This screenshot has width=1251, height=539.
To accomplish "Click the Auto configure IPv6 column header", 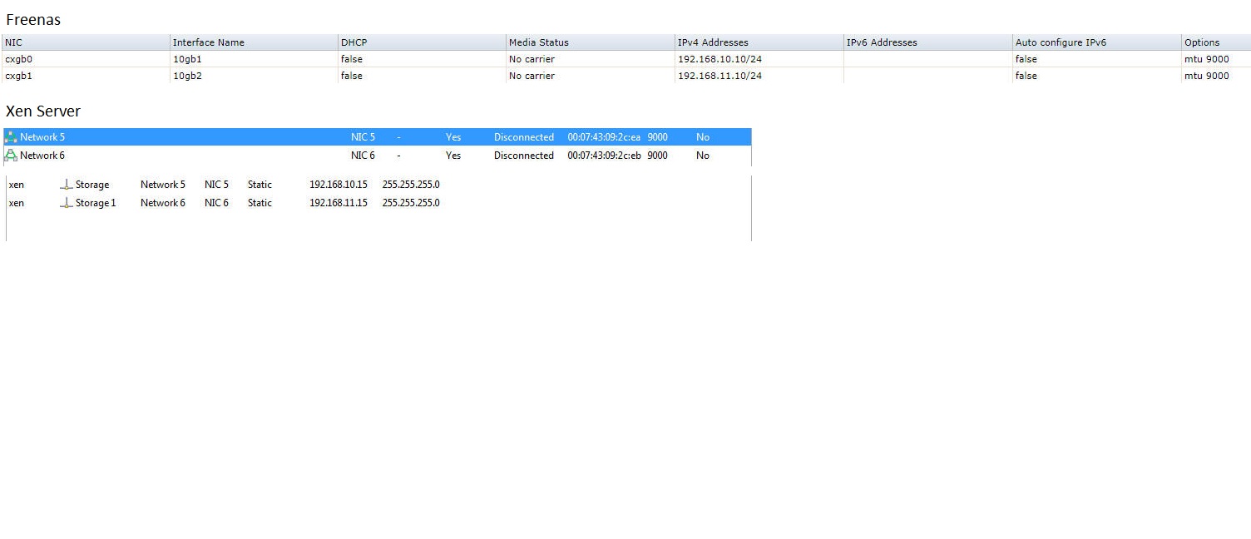I will point(1097,42).
